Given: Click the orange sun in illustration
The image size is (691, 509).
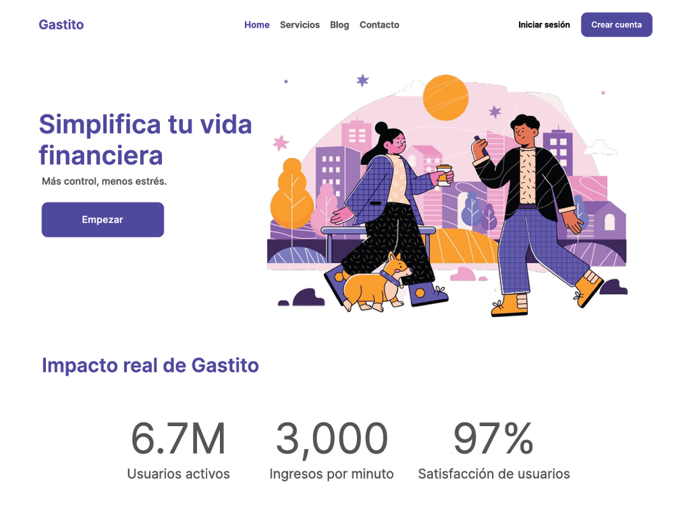Looking at the screenshot, I should coord(445,98).
